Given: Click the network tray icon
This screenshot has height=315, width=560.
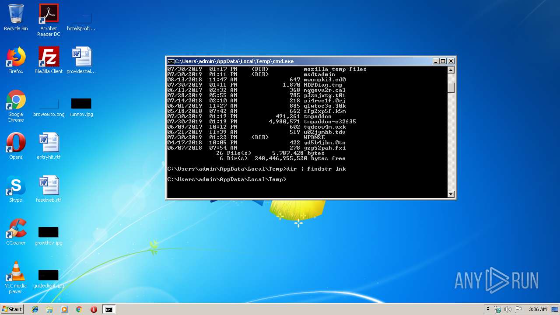Looking at the screenshot, I should tap(497, 309).
